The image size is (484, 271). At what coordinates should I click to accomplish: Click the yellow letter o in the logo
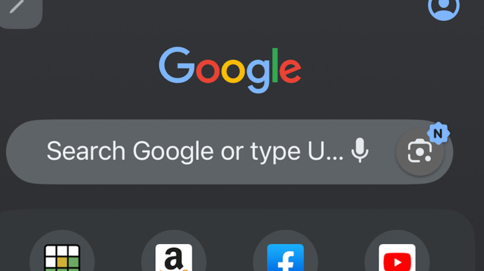coord(233,71)
